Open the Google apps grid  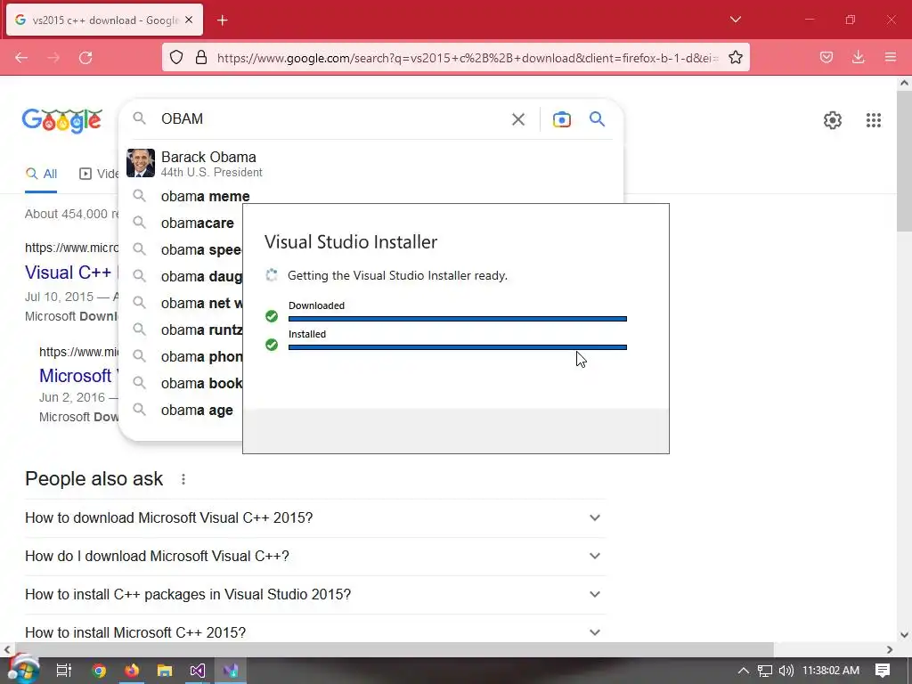pos(874,120)
